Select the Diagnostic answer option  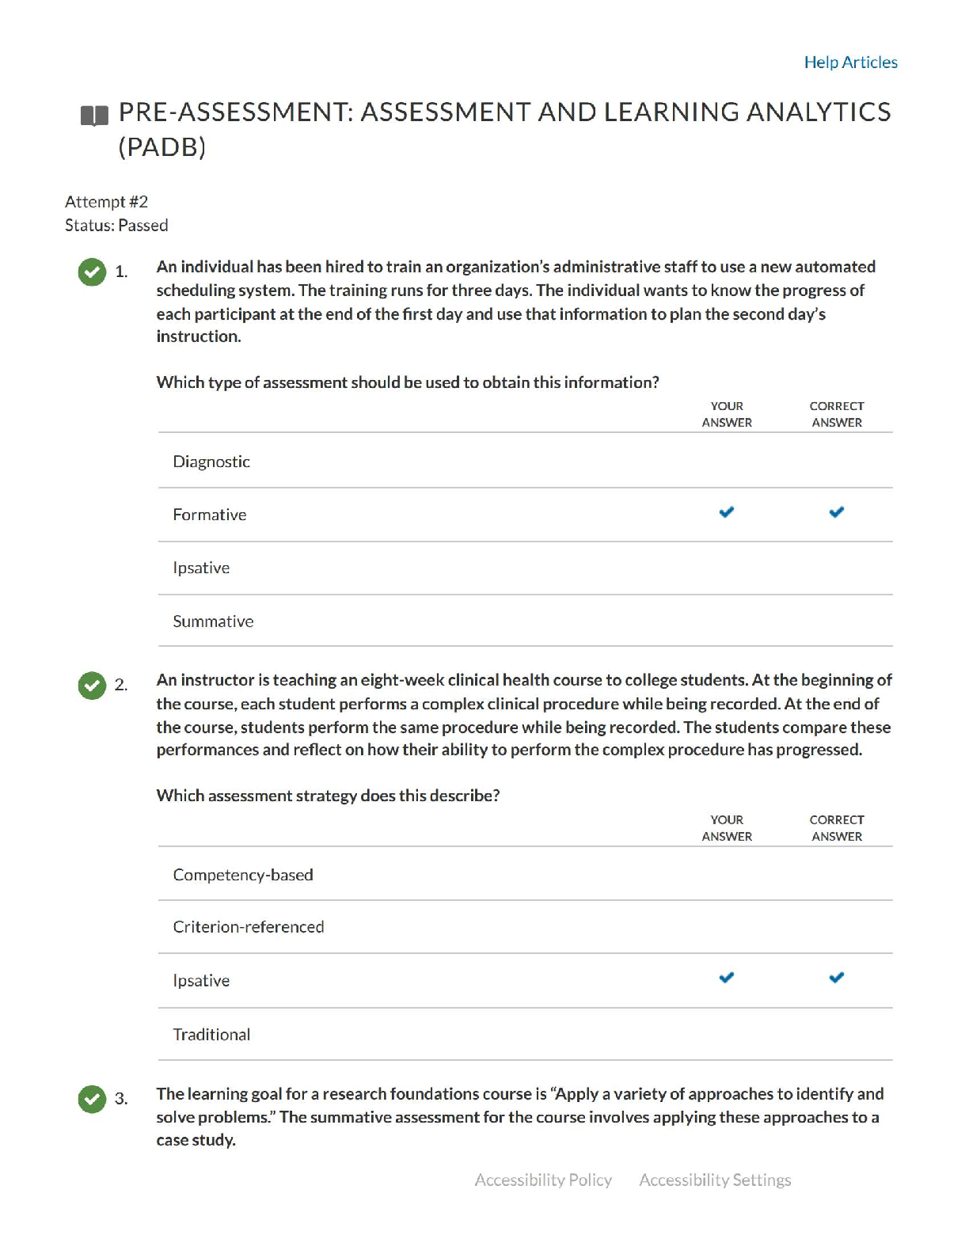point(211,462)
